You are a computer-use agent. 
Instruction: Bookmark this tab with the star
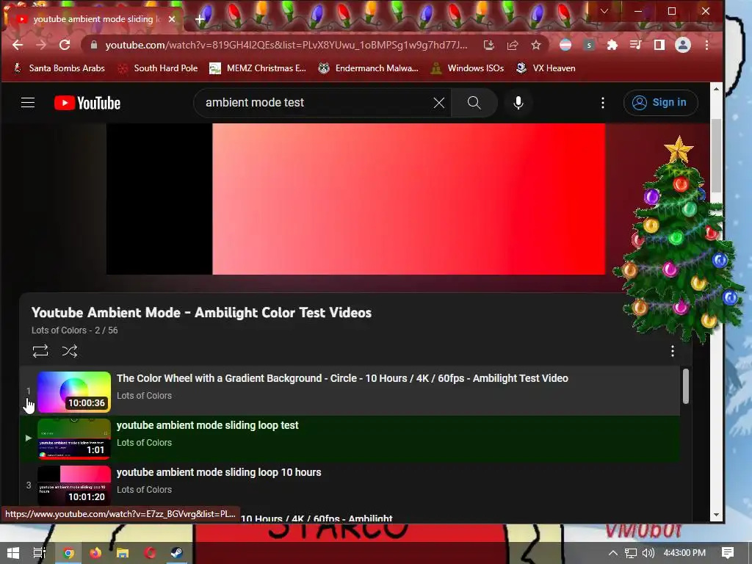(x=535, y=45)
